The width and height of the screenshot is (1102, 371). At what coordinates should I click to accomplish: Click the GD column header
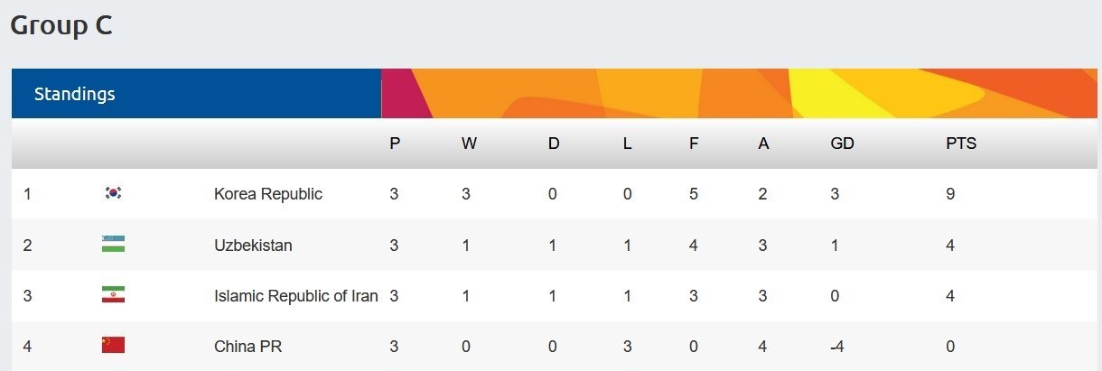[842, 144]
